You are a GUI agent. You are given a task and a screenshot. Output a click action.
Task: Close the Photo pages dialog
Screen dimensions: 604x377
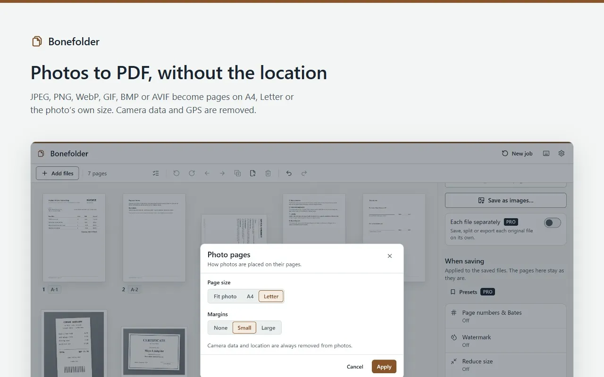point(390,256)
